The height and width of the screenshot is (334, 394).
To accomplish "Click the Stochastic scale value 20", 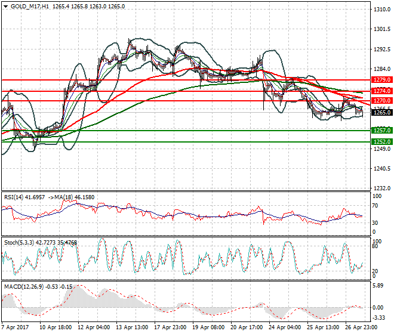I will coord(375,271).
